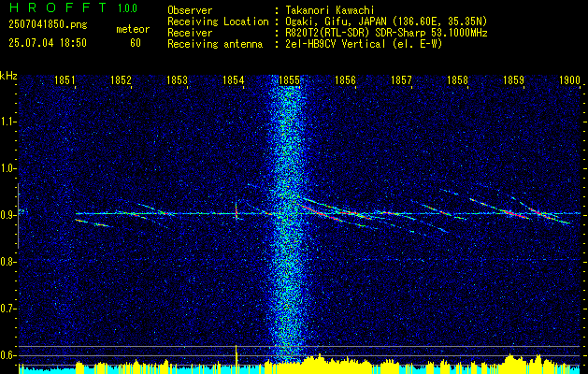588x374 pixels.
Task: Click the 1851 time marker
Action: tap(65, 80)
